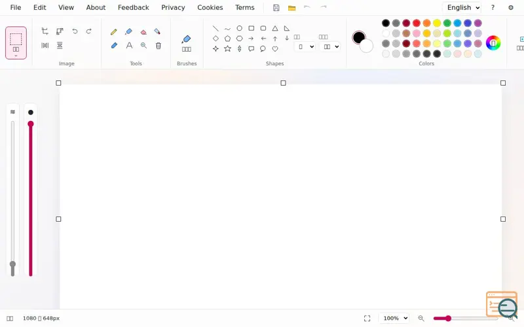Pick the four-point star shape
The width and height of the screenshot is (524, 327).
215,48
